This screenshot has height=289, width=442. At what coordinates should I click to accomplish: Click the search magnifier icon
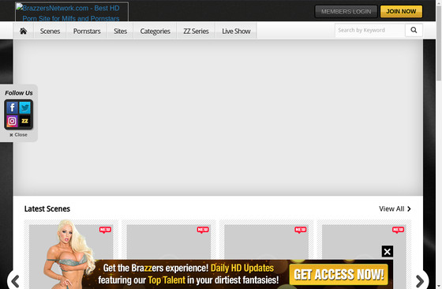(414, 30)
